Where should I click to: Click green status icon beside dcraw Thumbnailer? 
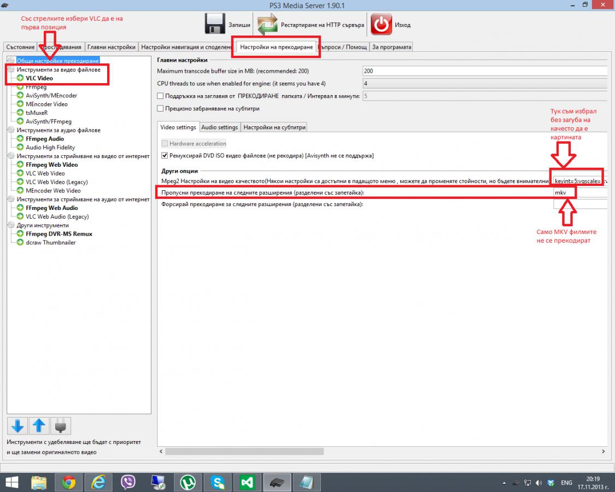coord(20,242)
